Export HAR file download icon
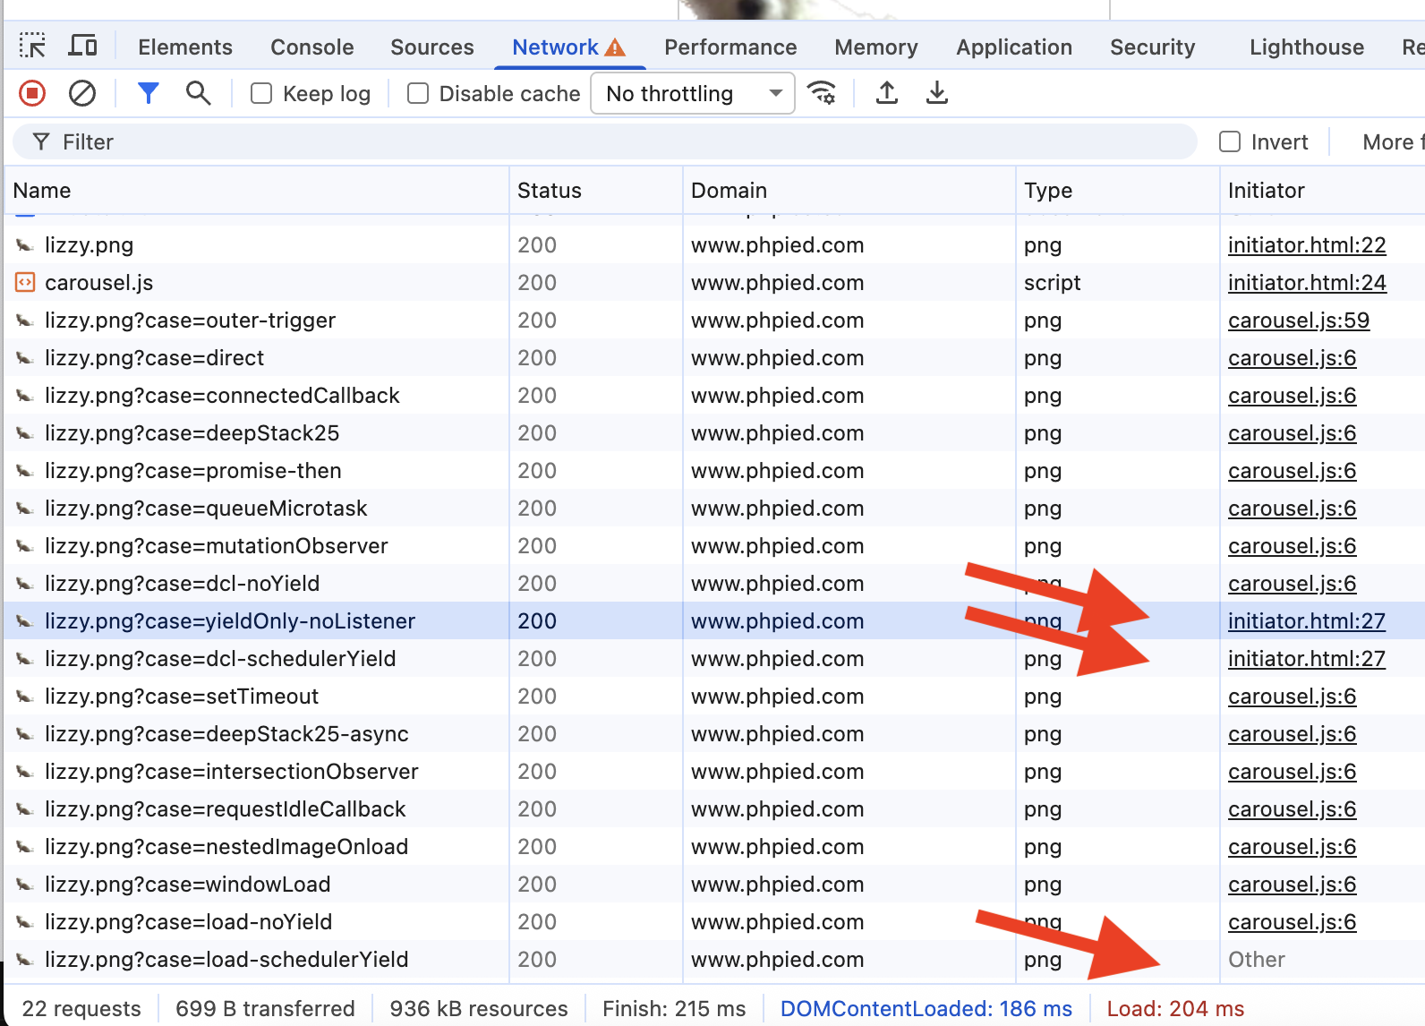1425x1026 pixels. tap(937, 93)
